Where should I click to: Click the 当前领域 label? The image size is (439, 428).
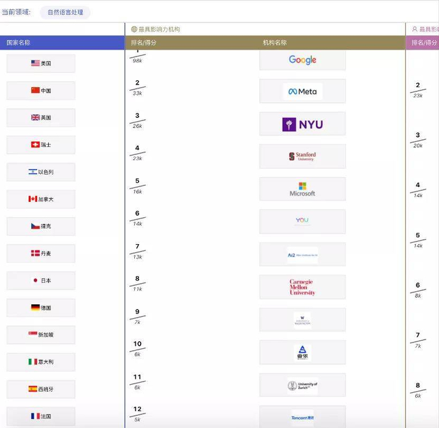pyautogui.click(x=16, y=12)
